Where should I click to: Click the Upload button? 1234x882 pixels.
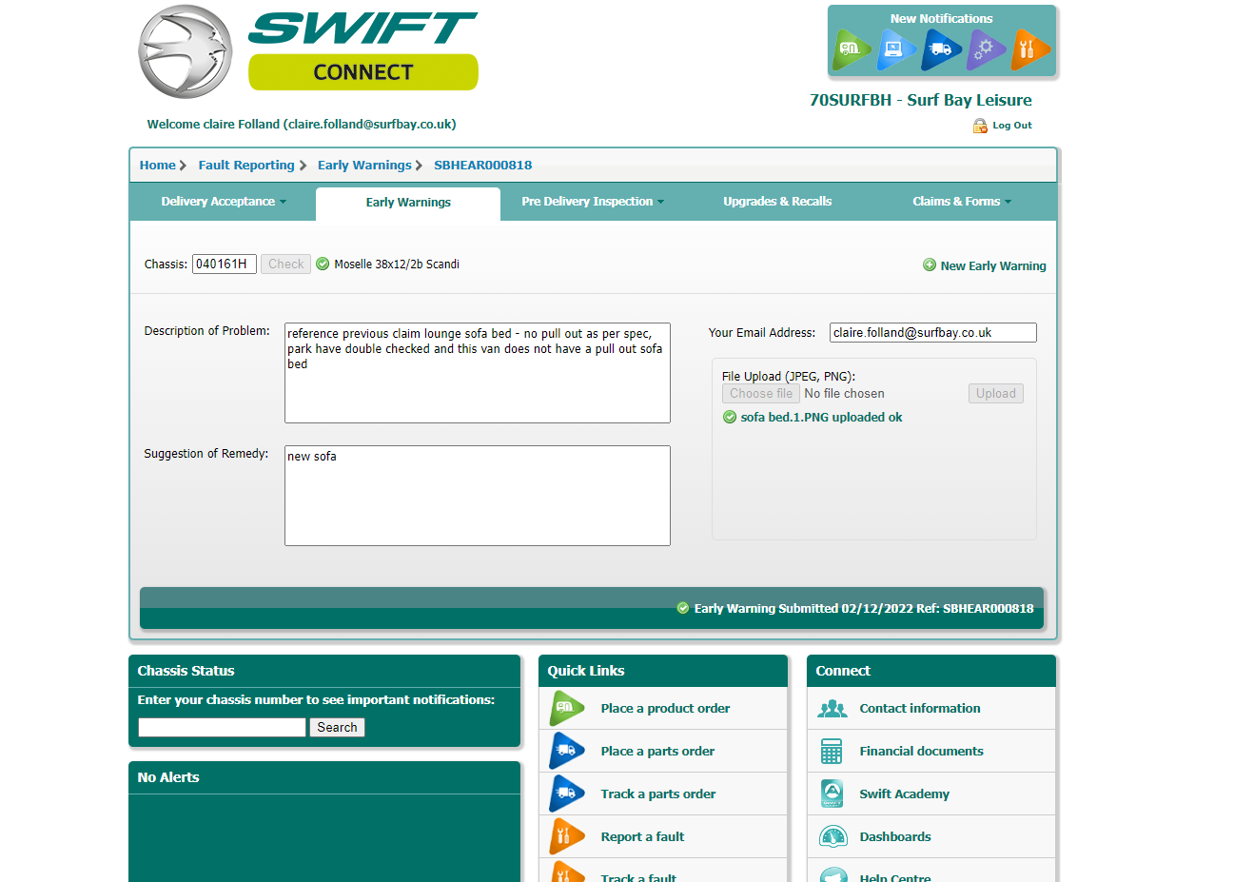[x=996, y=393]
